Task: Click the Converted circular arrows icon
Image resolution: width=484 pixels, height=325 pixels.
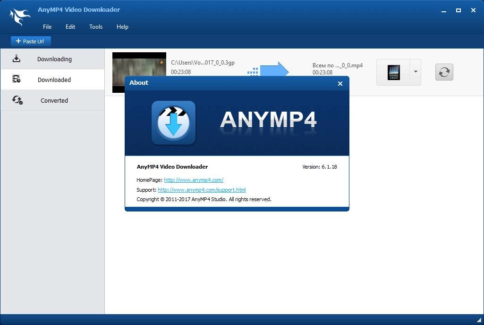Action: (x=17, y=100)
